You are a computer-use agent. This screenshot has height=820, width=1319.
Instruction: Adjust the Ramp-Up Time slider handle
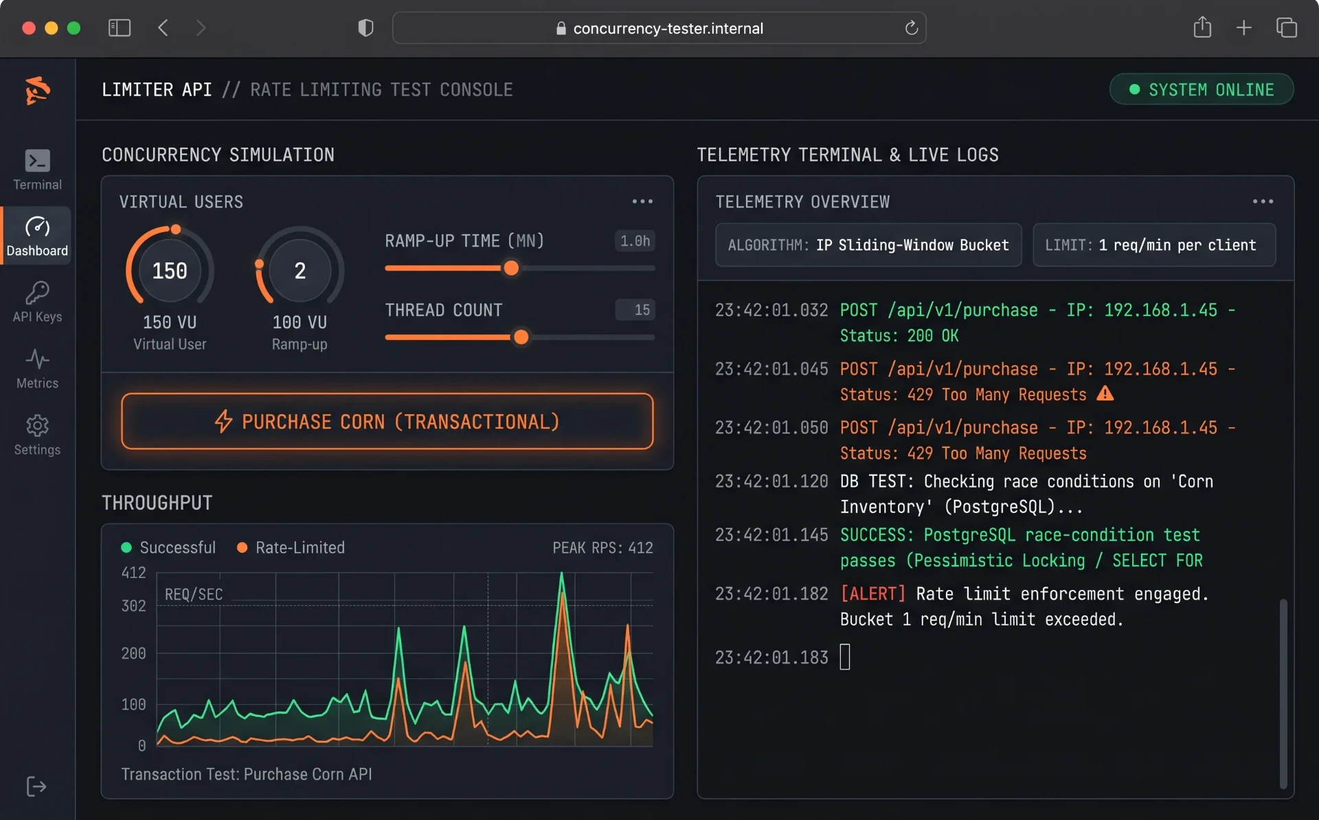tap(511, 269)
